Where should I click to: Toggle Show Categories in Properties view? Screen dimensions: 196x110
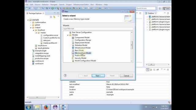[148, 70]
